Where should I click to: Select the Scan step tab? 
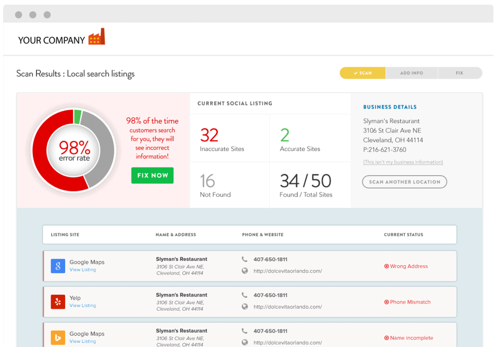pos(362,73)
